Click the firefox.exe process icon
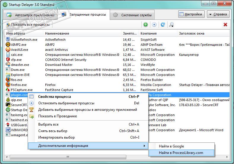Image resolution: width=234 pixels, height=164 pixels. tap(8, 85)
